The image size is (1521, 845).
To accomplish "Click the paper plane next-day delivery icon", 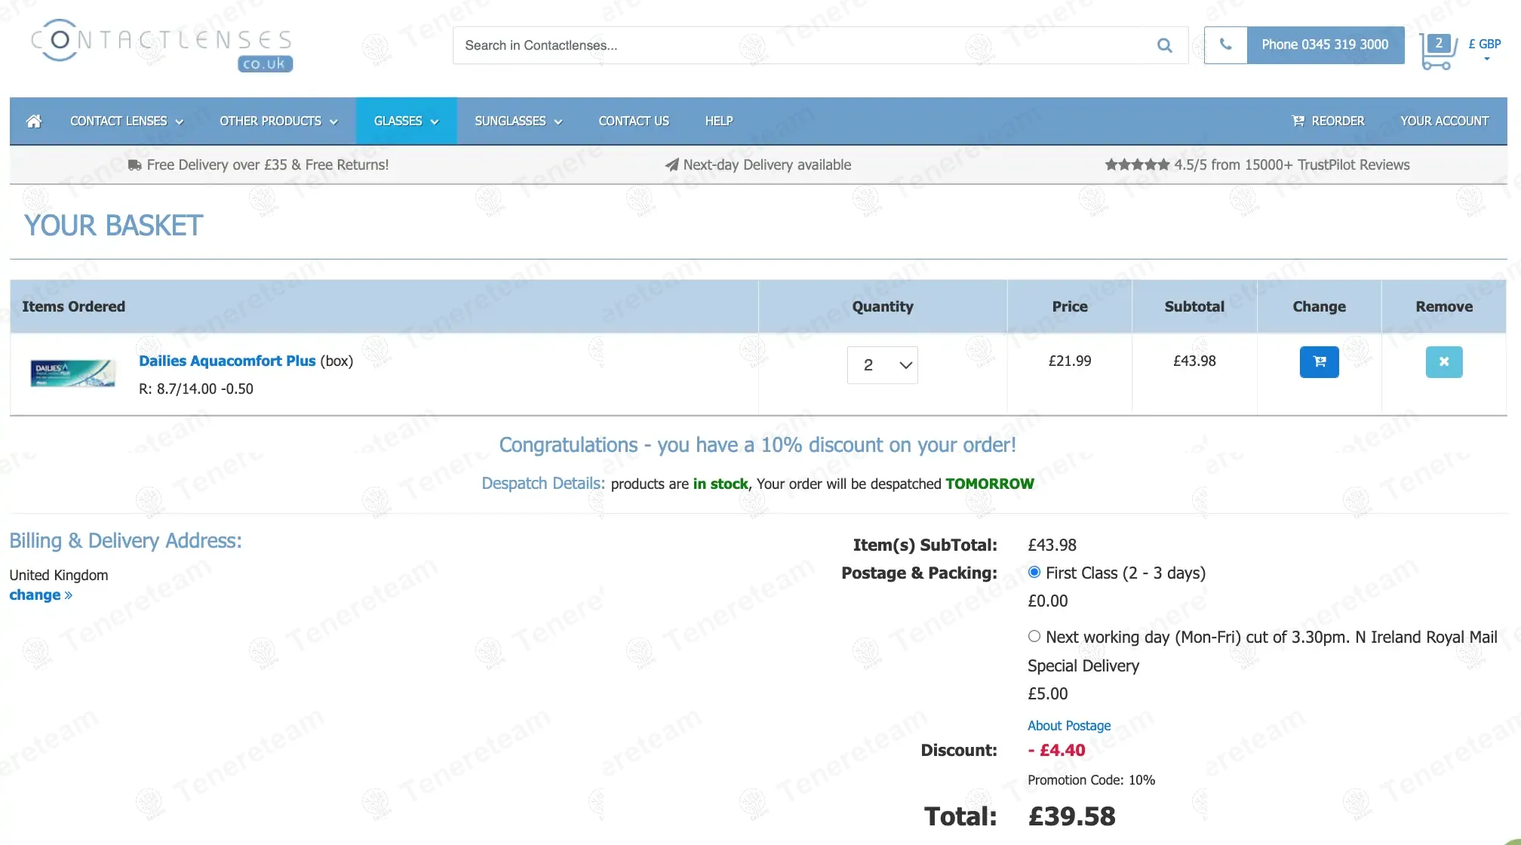I will (671, 165).
